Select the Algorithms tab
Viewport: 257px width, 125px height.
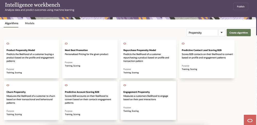click(12, 23)
